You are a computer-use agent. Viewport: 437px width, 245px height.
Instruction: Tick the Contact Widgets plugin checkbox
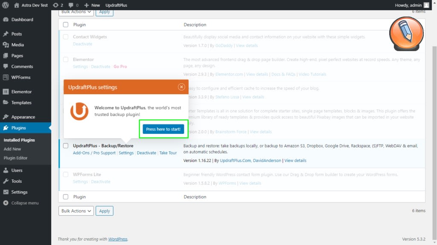point(65,37)
